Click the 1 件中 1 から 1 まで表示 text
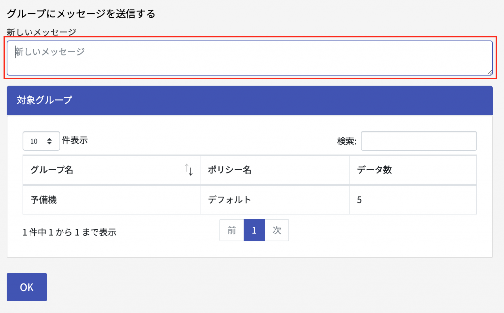The width and height of the screenshot is (504, 313). [x=69, y=232]
